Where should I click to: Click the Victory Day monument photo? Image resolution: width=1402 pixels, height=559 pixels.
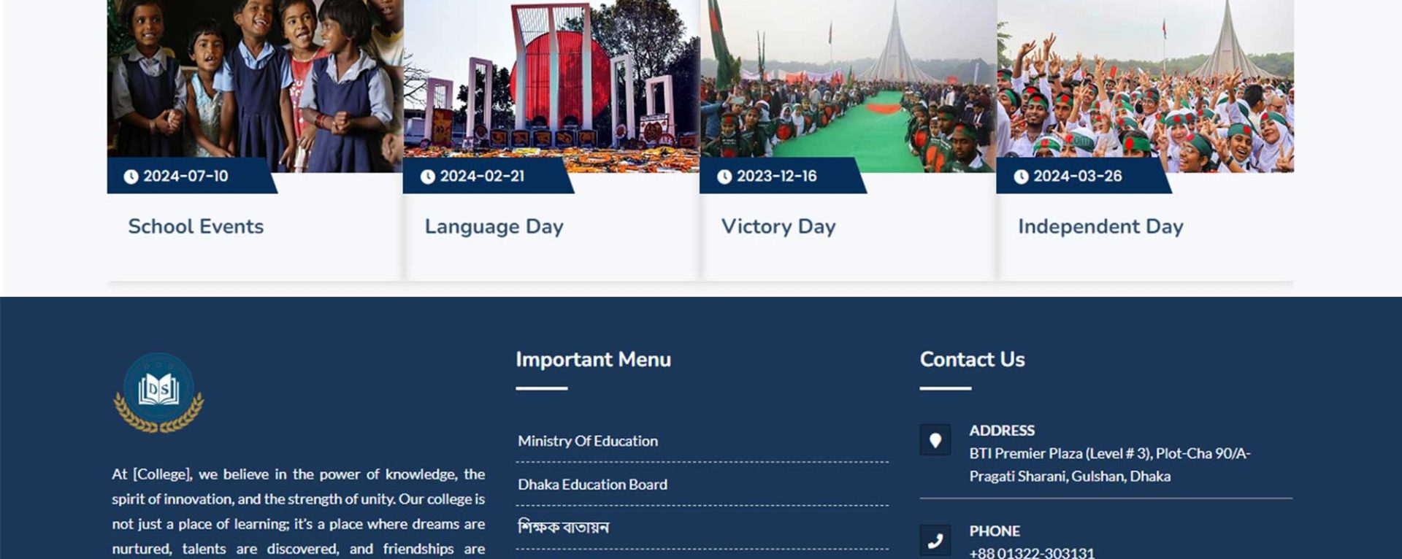(x=848, y=86)
